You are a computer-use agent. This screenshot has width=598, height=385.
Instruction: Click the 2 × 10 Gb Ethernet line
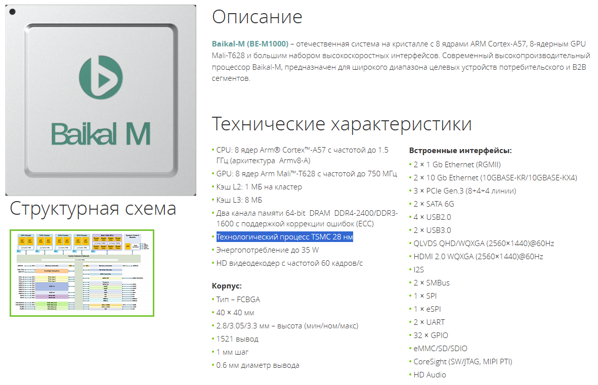point(495,178)
